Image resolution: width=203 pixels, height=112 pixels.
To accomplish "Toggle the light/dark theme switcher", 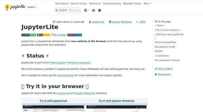I will (x=87, y=10).
